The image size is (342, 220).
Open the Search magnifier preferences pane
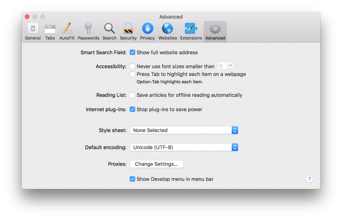(x=110, y=31)
